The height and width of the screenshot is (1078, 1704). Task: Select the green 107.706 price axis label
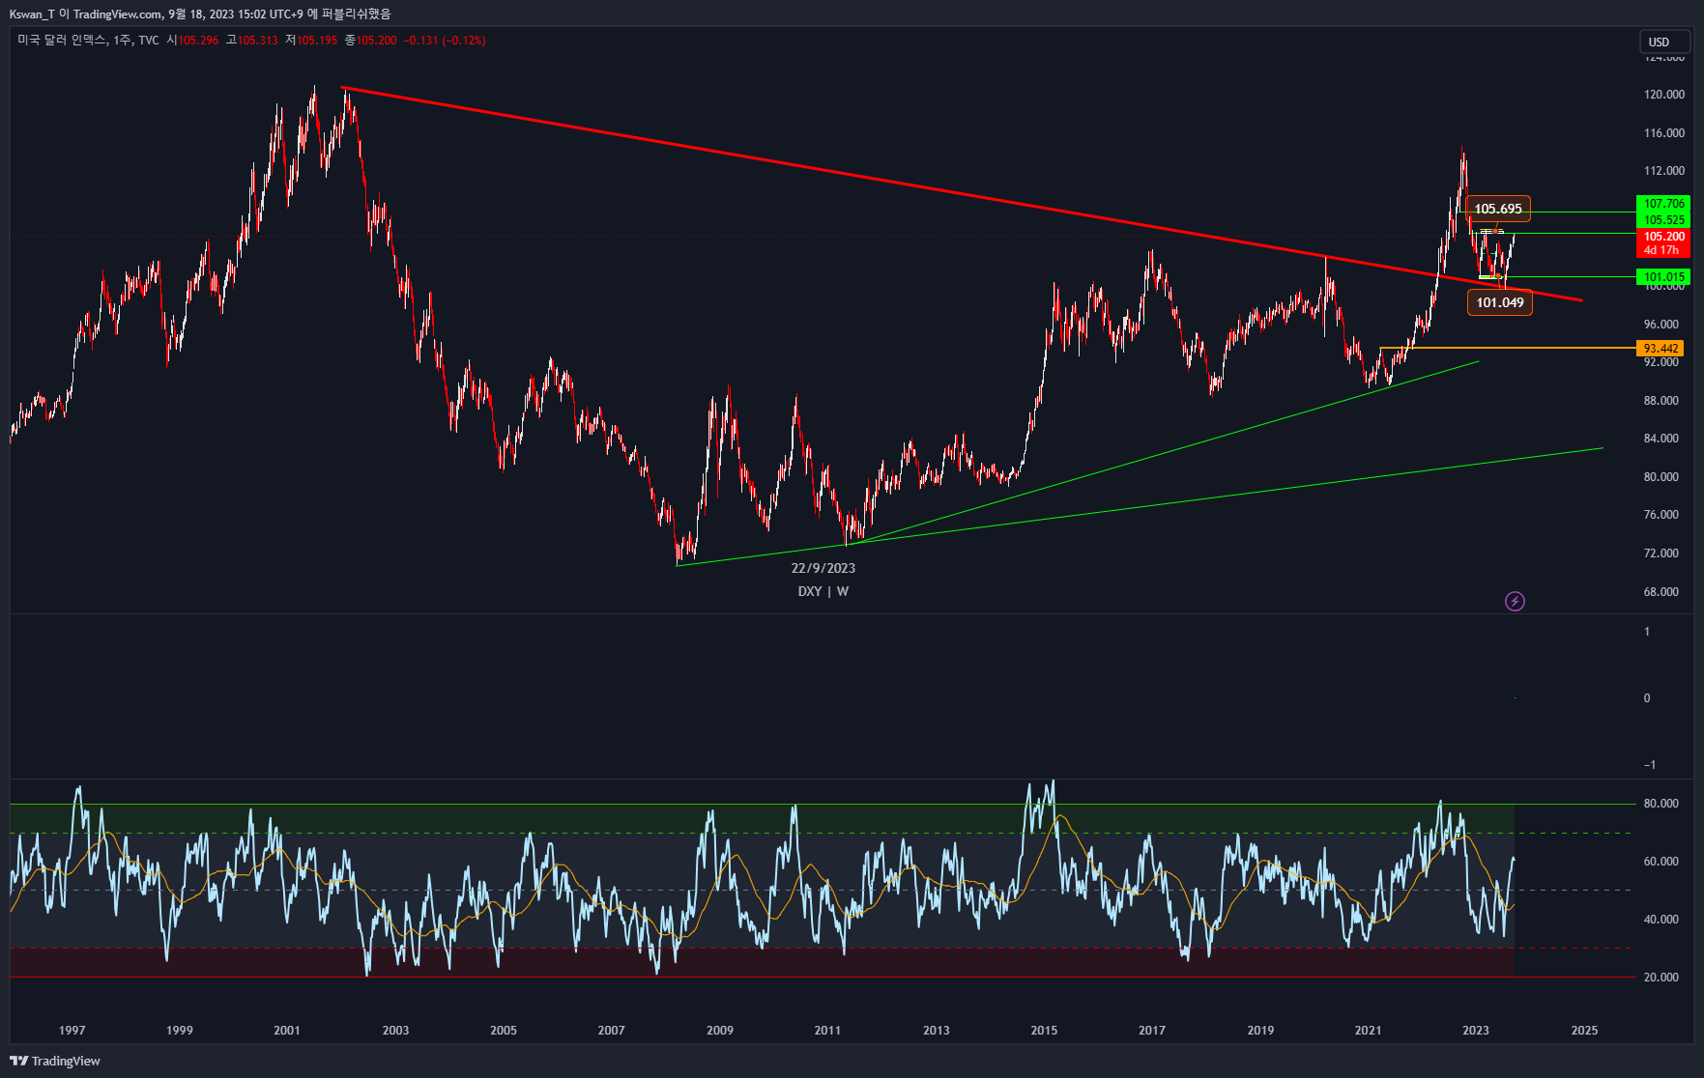(x=1663, y=204)
